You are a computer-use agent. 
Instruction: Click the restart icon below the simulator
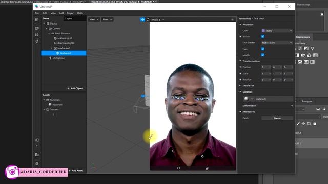(178, 168)
